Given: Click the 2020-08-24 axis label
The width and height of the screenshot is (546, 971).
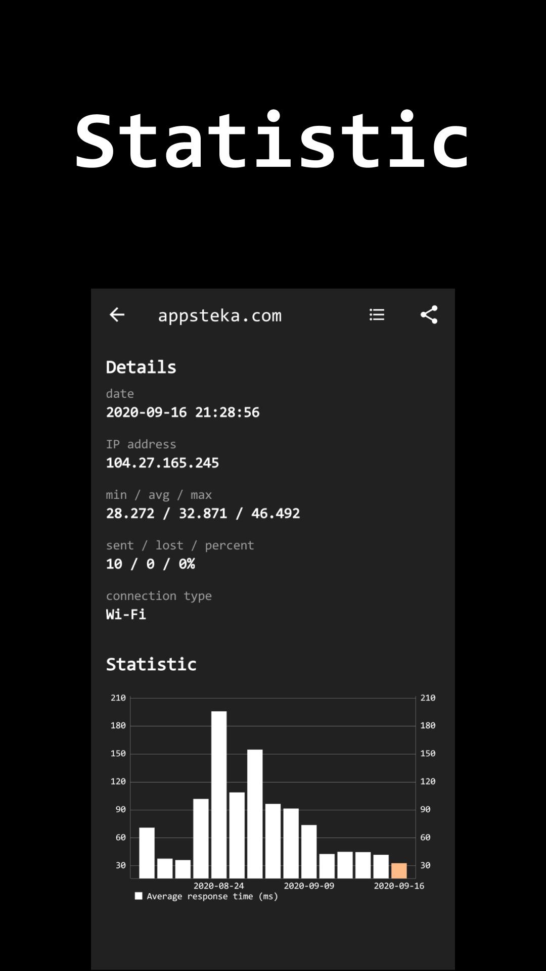Looking at the screenshot, I should tap(219, 886).
